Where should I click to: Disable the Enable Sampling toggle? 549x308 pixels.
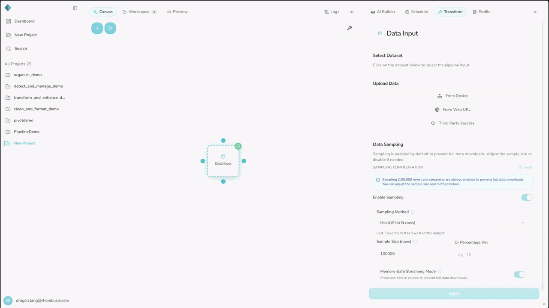coord(527,197)
